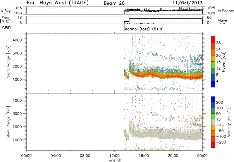Click the 'Slant Range [km]' label of the power panel

pos(8,62)
